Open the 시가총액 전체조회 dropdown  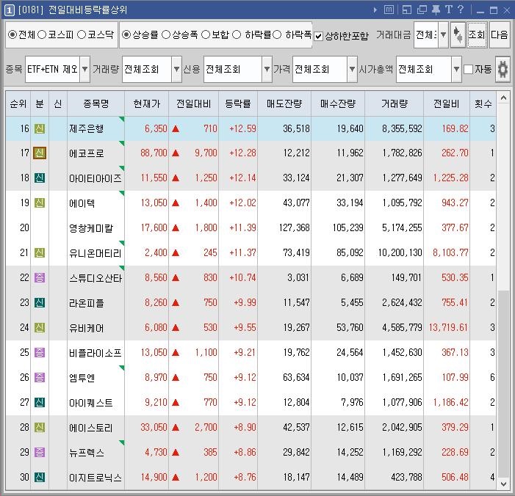(x=456, y=69)
